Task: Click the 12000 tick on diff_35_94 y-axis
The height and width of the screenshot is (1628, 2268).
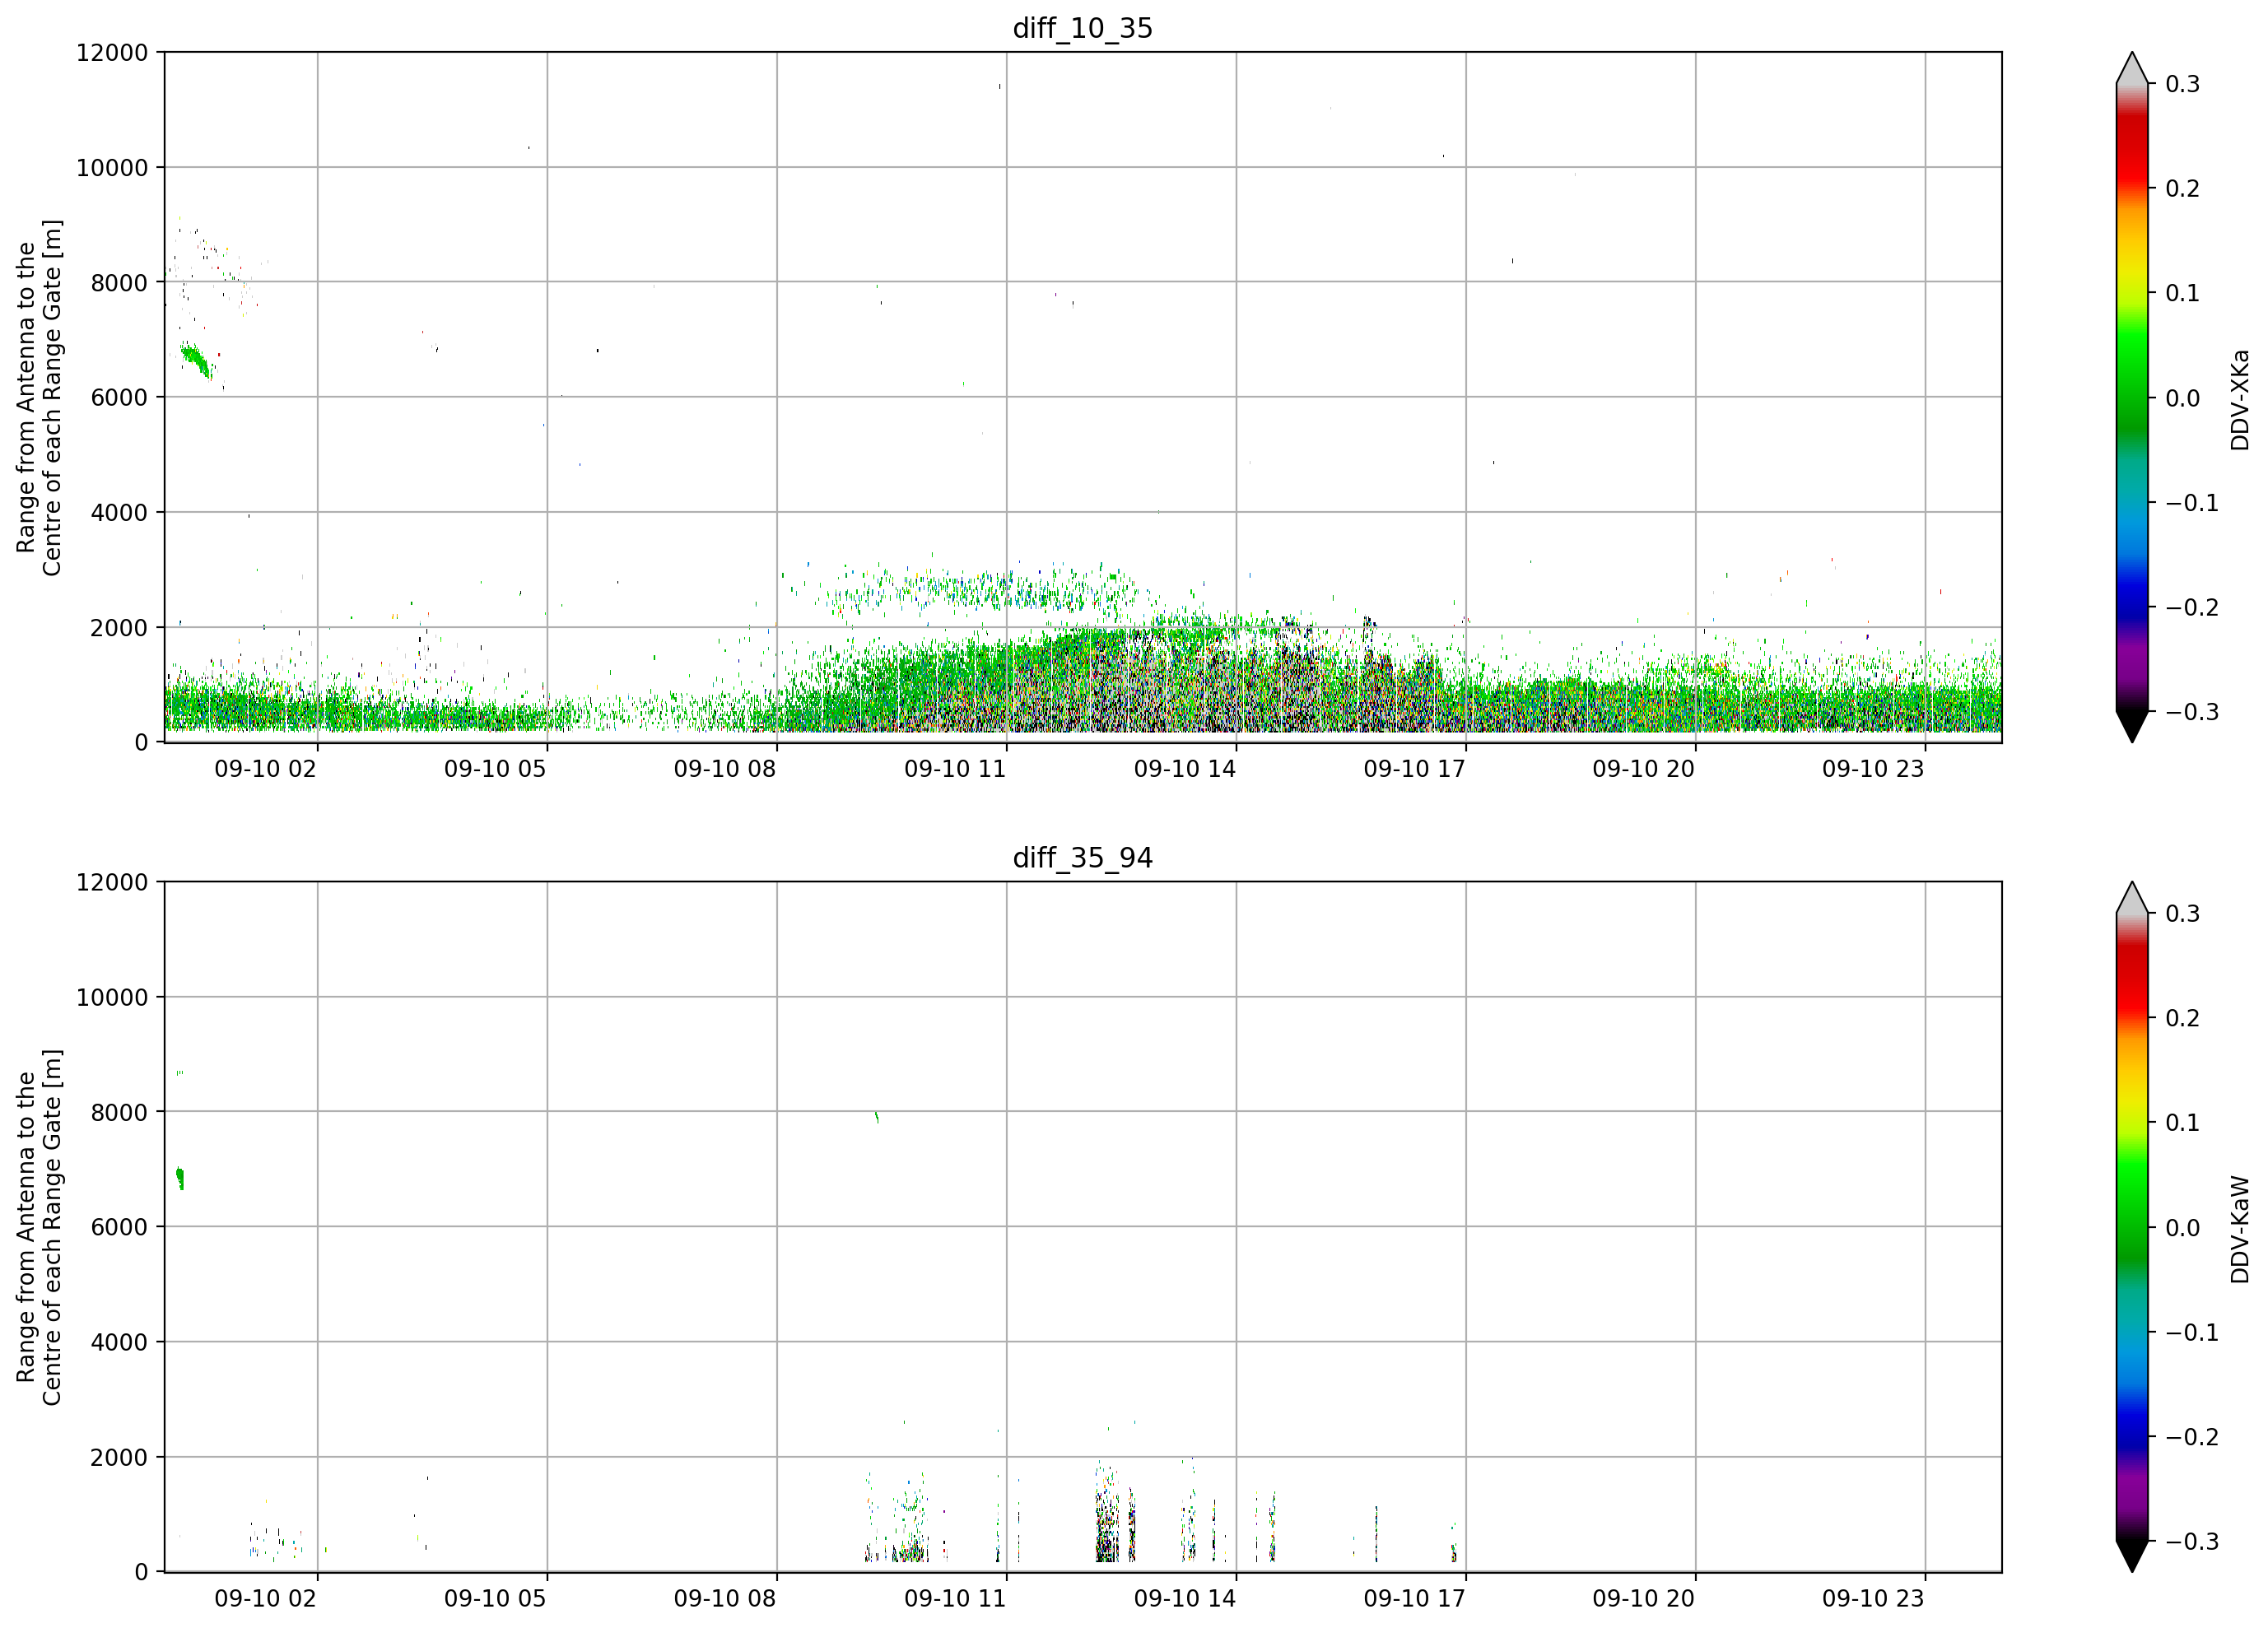Action: point(112,883)
